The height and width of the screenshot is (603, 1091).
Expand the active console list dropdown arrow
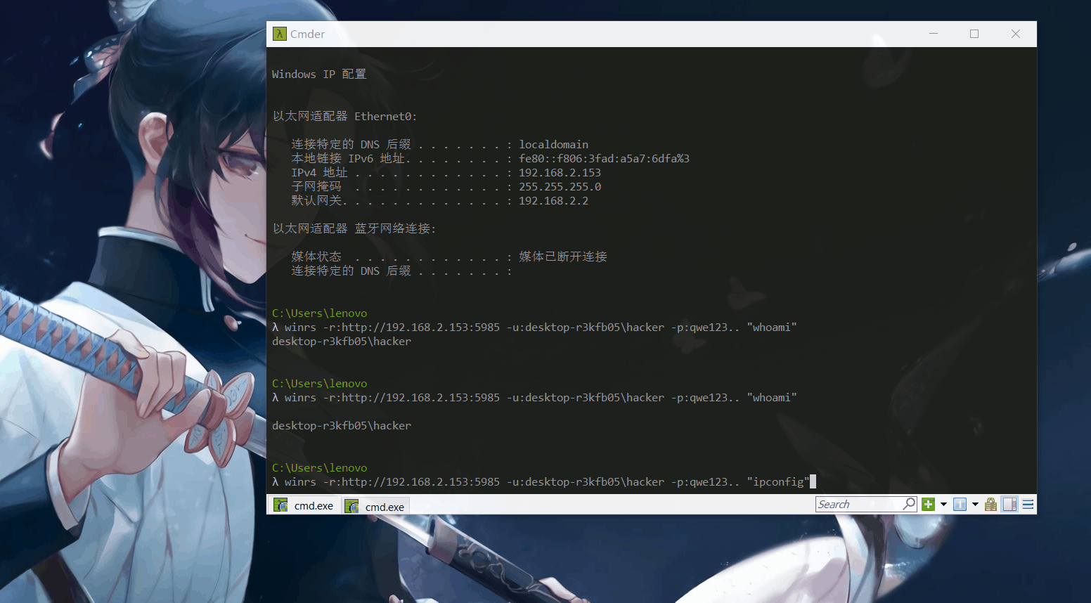click(975, 505)
